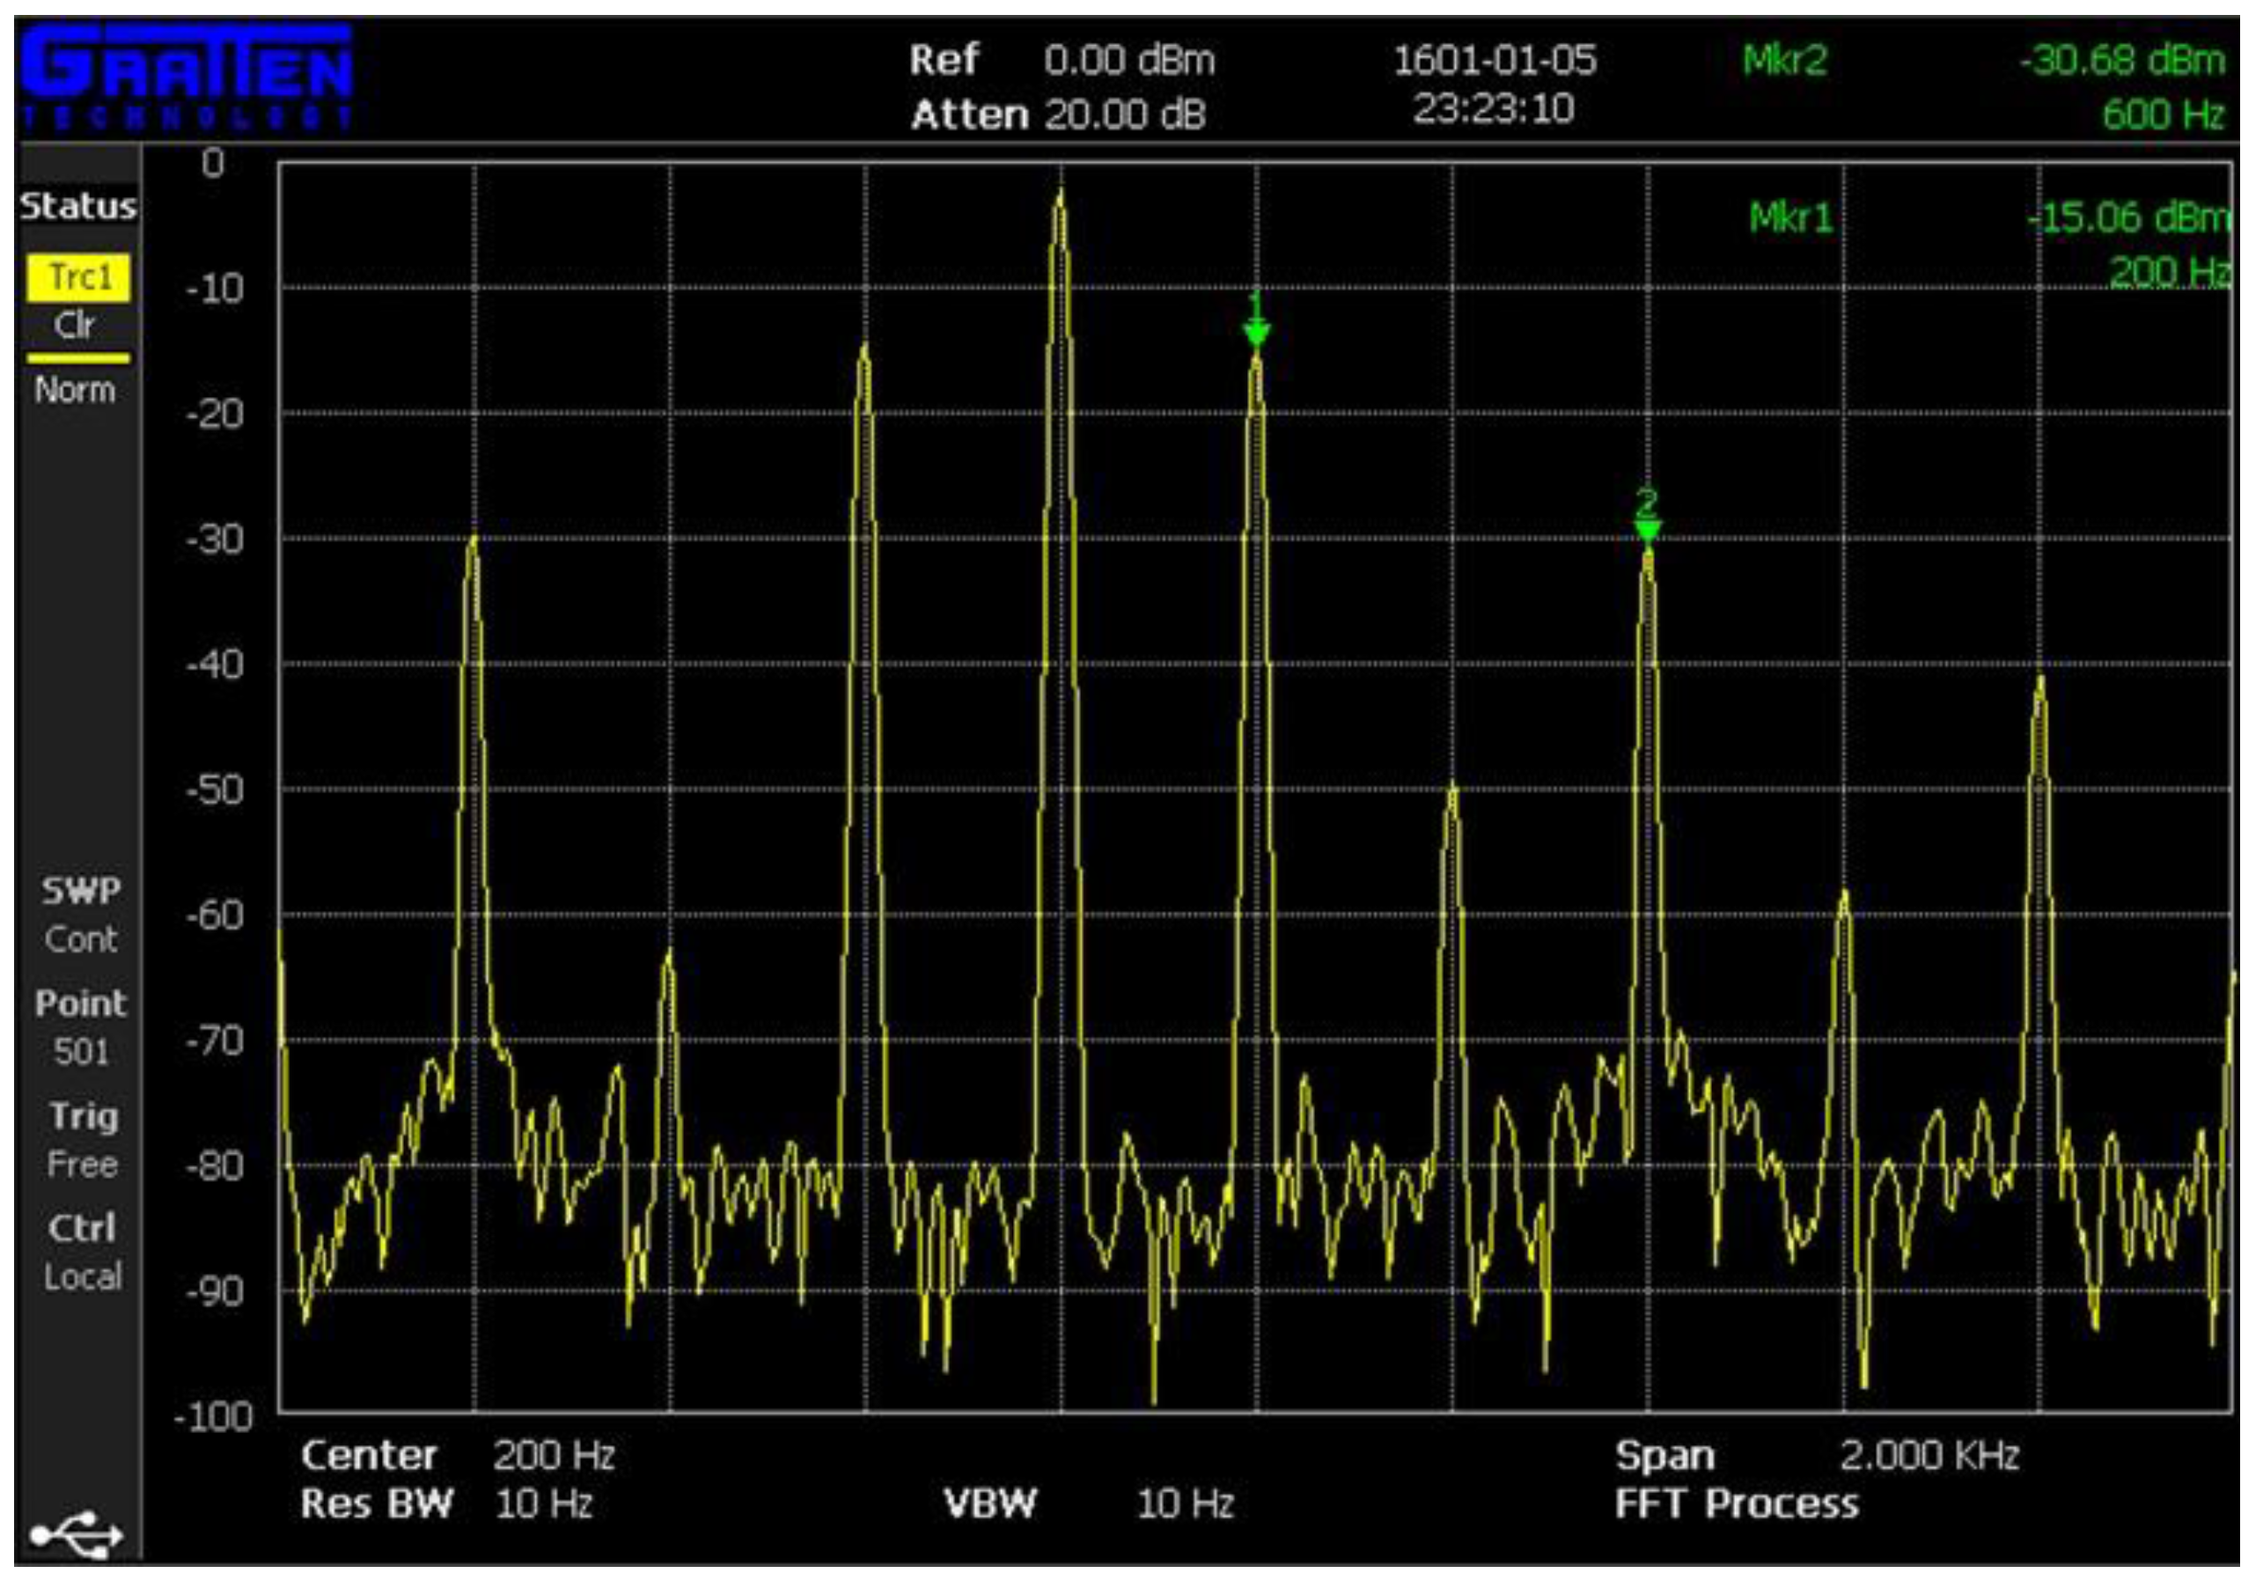Viewport: 2263px width, 1588px height.
Task: Click the Gratten Technology logo
Action: coord(187,79)
